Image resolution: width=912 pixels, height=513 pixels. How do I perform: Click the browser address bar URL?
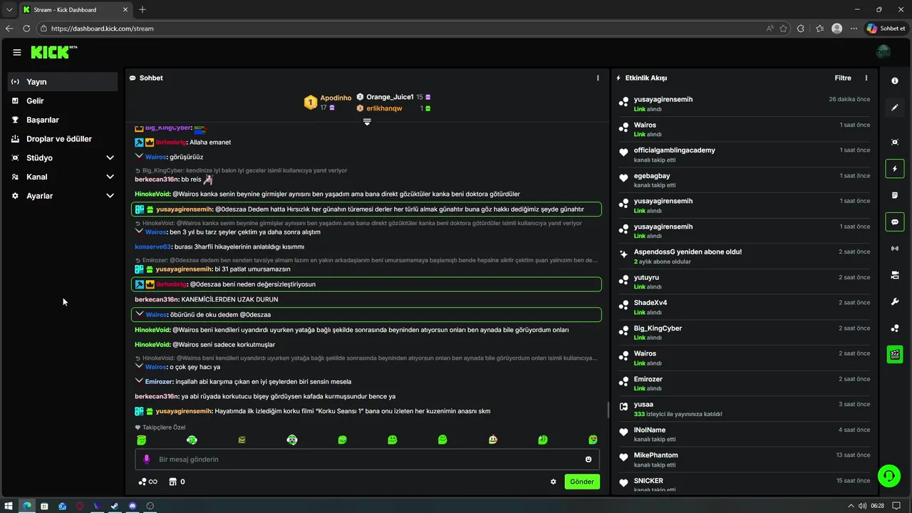(x=103, y=28)
